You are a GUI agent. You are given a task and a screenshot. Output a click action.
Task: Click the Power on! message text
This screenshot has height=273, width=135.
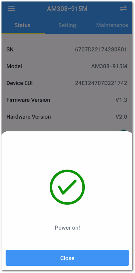pos(67,228)
